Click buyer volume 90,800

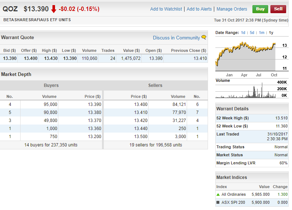tap(51, 112)
